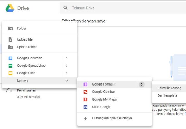Focus the Telusuri Drive search field
186x129 pixels.
122,8
